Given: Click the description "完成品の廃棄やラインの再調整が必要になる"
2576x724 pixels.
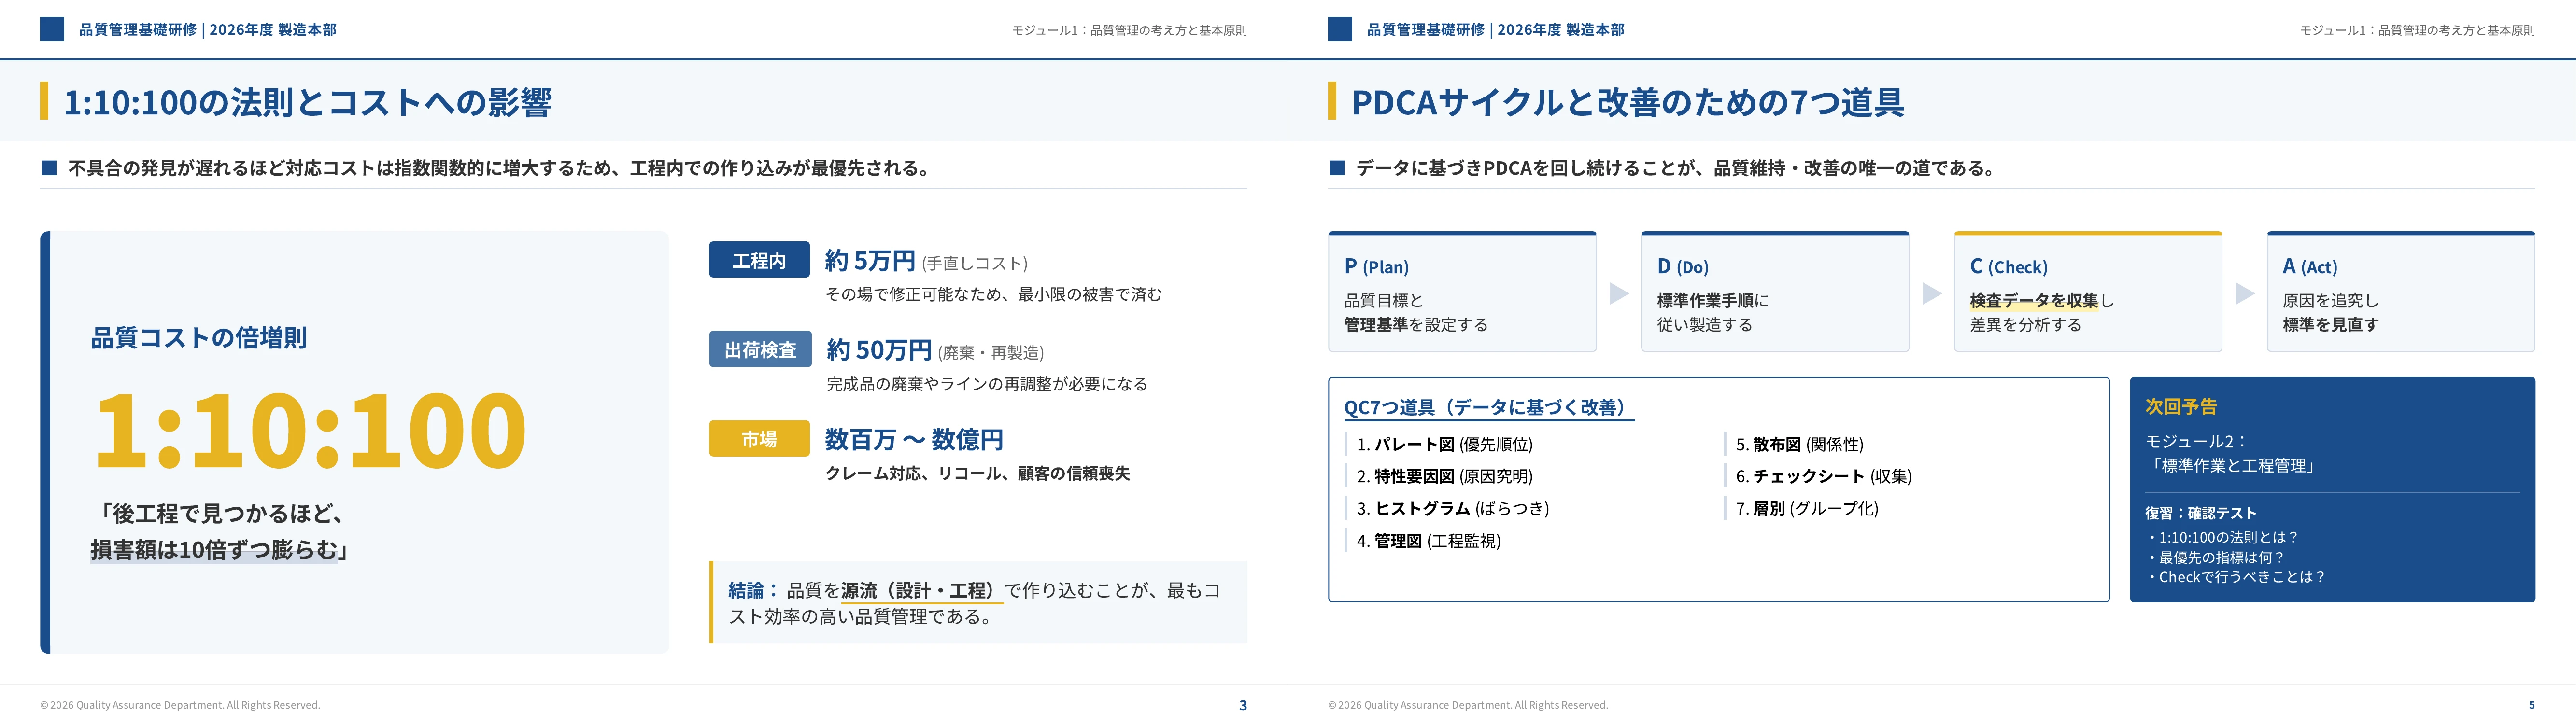Looking at the screenshot, I should point(987,384).
